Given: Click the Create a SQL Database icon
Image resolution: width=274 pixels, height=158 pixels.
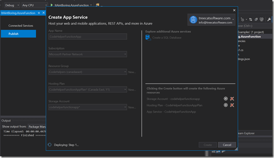Looking at the screenshot, I should tap(148, 37).
